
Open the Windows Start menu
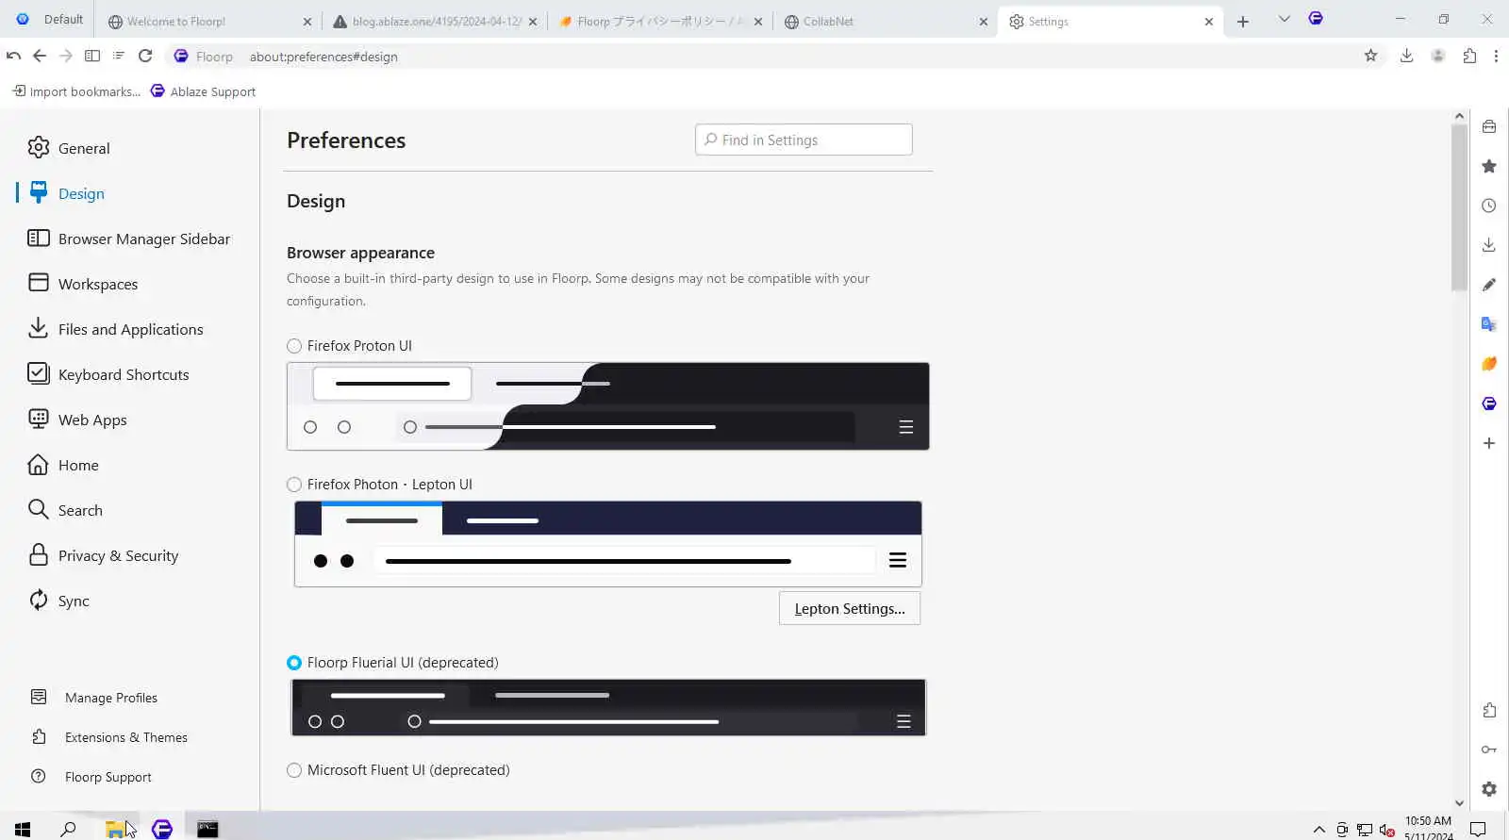23,829
